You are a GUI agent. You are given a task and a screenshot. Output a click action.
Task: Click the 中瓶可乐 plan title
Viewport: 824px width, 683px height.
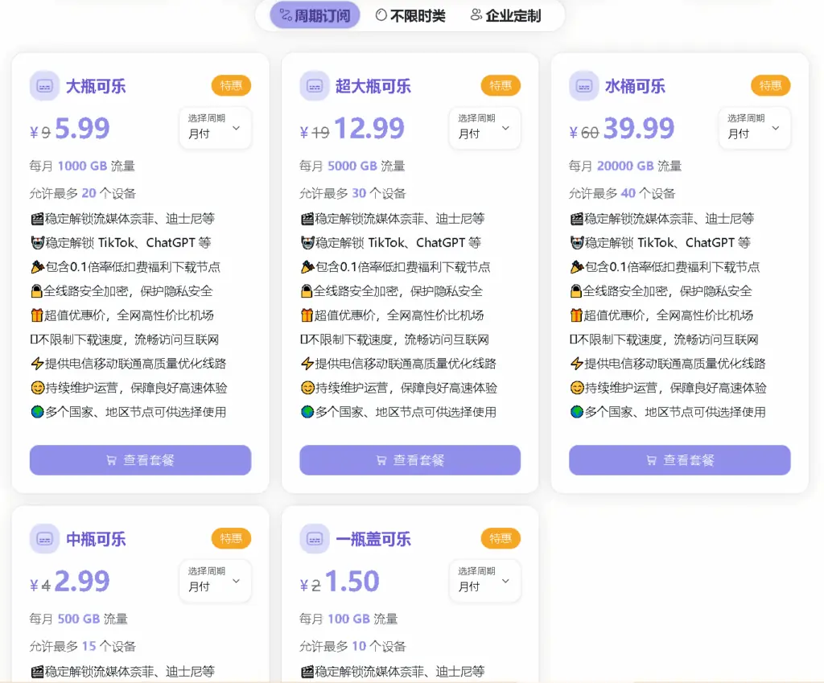coord(96,539)
